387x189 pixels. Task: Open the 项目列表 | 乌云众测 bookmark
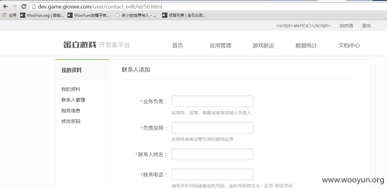[184, 15]
